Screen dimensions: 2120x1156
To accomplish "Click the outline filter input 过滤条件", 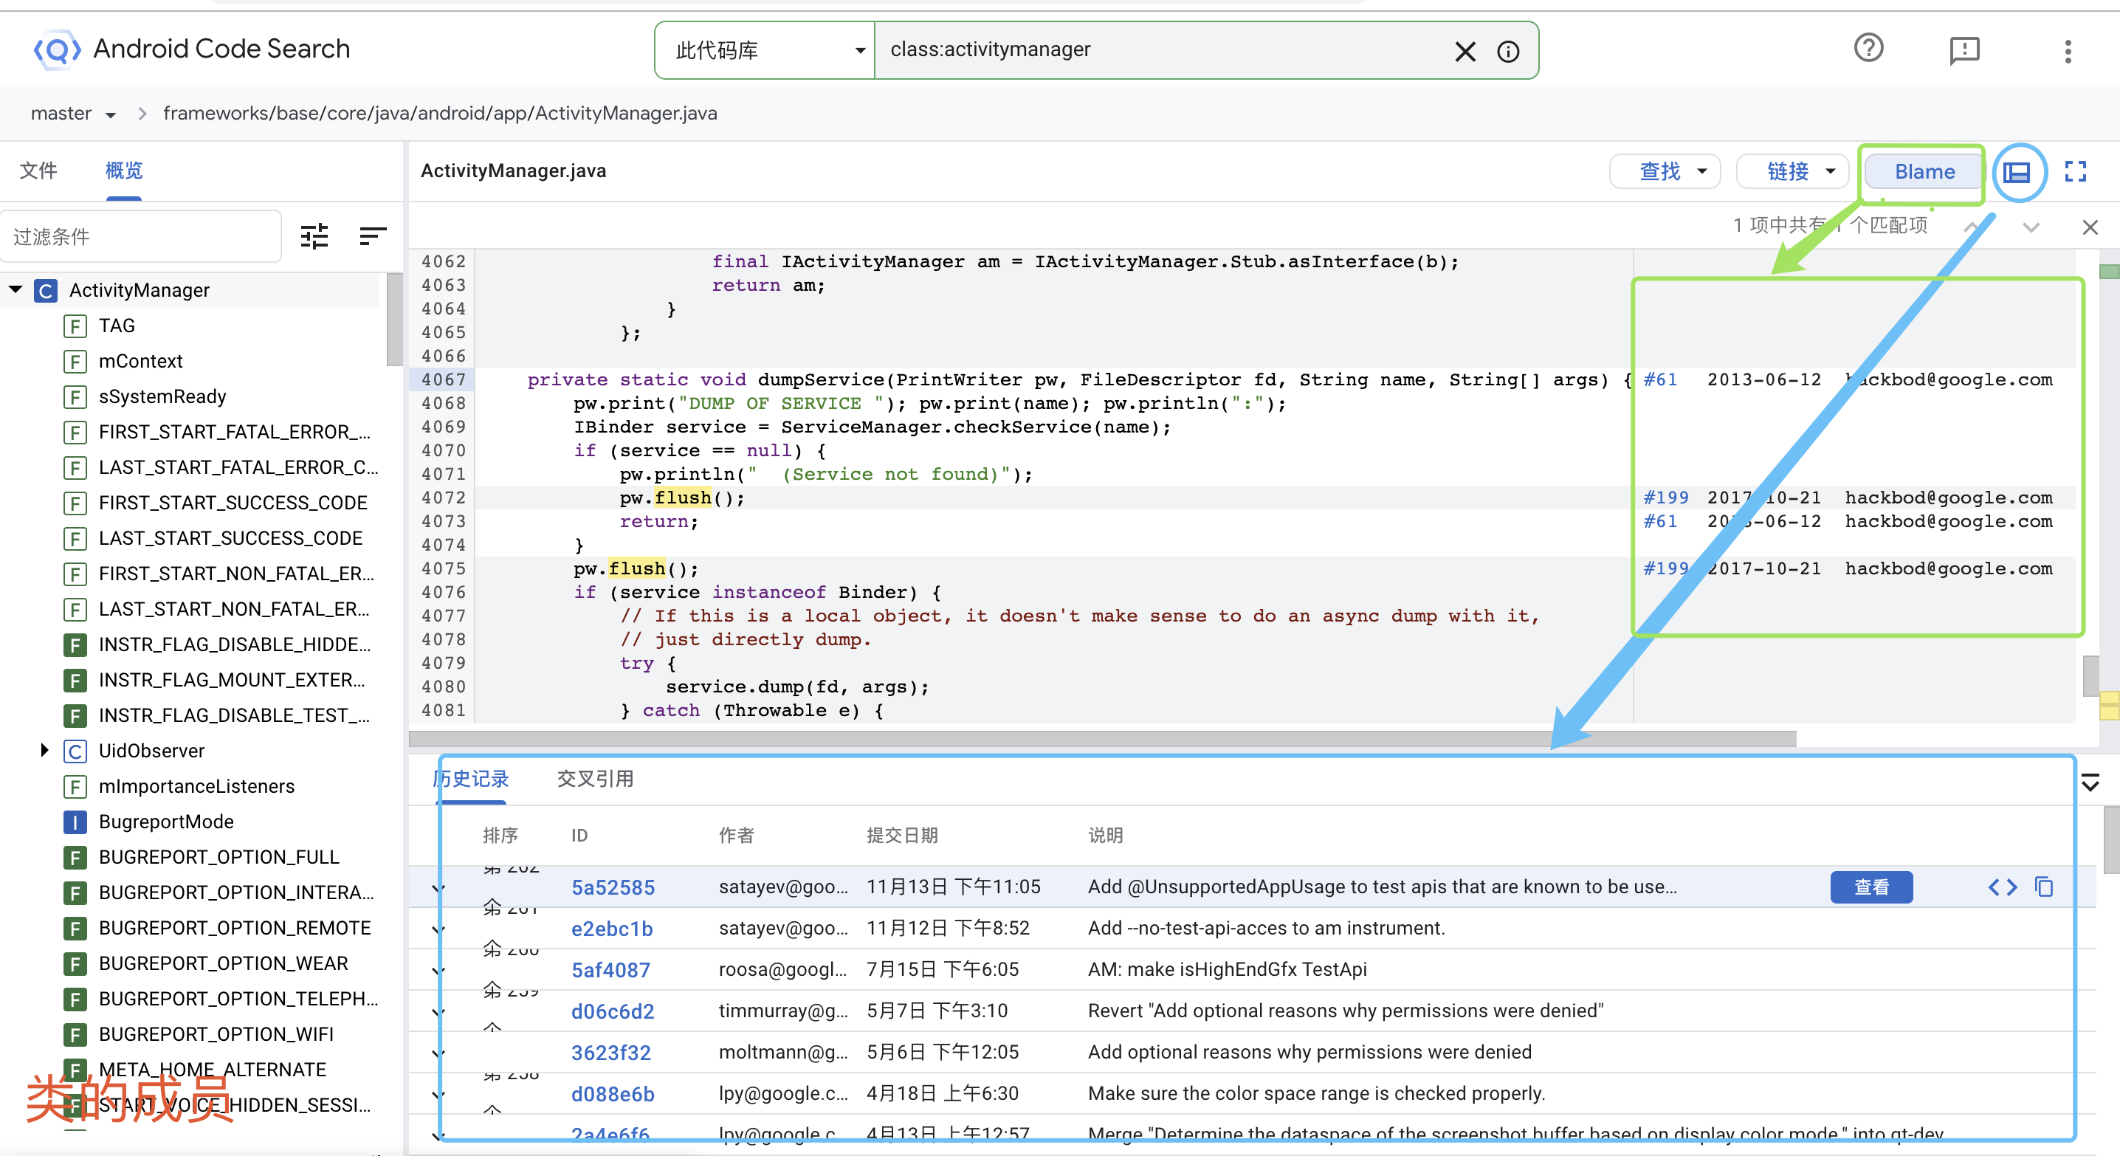I will [x=140, y=237].
